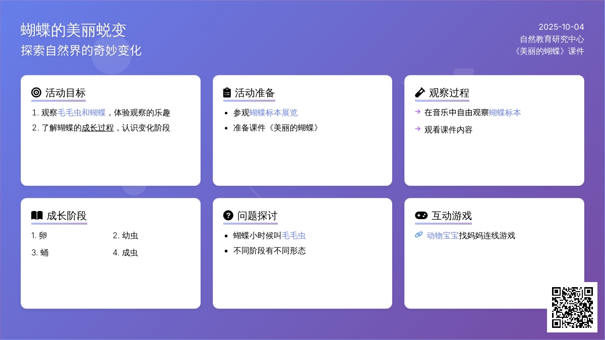Screen dimensions: 605x340
Task: Click the open book icon beside 成长阶段
Action: (37, 216)
